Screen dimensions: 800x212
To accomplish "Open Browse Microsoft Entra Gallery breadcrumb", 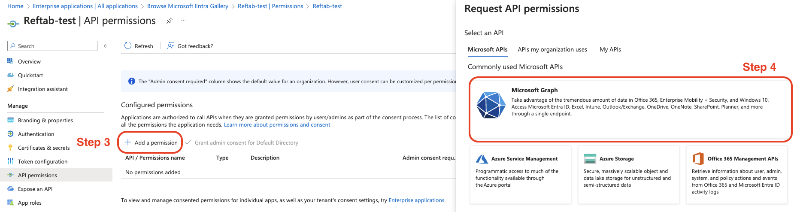I will pyautogui.click(x=188, y=6).
